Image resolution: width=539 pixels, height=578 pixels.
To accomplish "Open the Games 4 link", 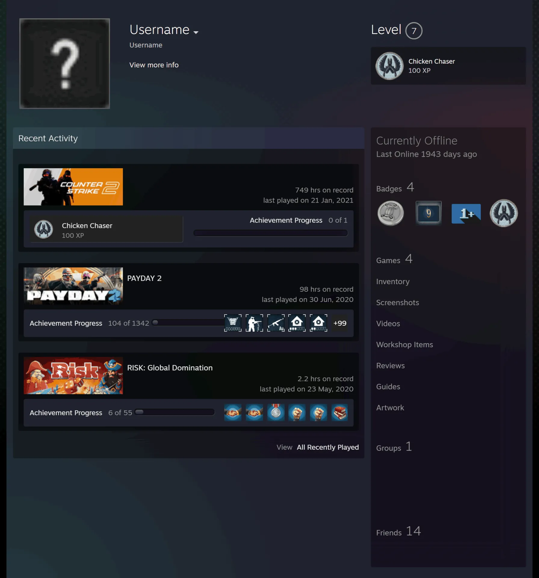I will tap(394, 259).
